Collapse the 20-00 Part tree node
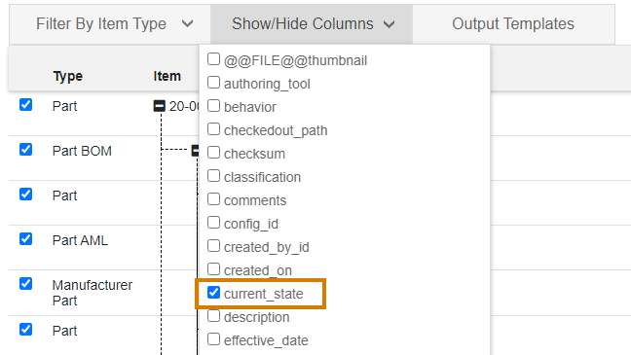631x355 pixels. pyautogui.click(x=160, y=106)
